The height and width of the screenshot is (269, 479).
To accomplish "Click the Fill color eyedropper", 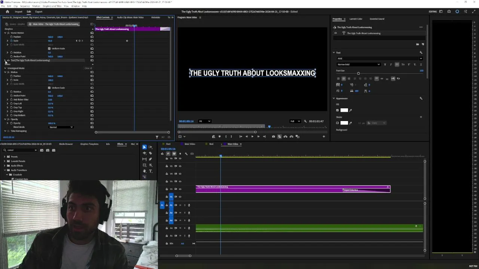I will [x=350, y=110].
